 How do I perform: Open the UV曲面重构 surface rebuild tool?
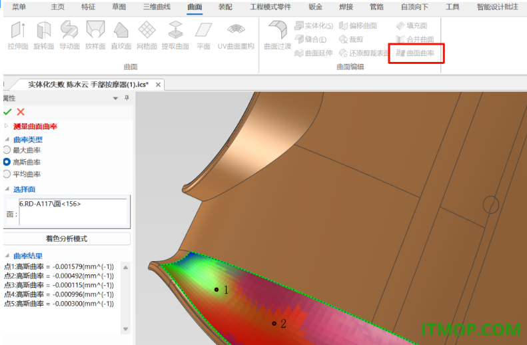click(x=236, y=35)
